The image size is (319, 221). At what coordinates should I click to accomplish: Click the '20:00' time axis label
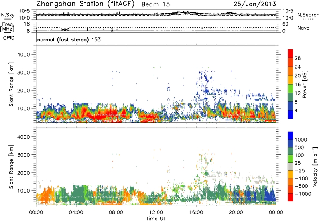[x=236, y=213]
